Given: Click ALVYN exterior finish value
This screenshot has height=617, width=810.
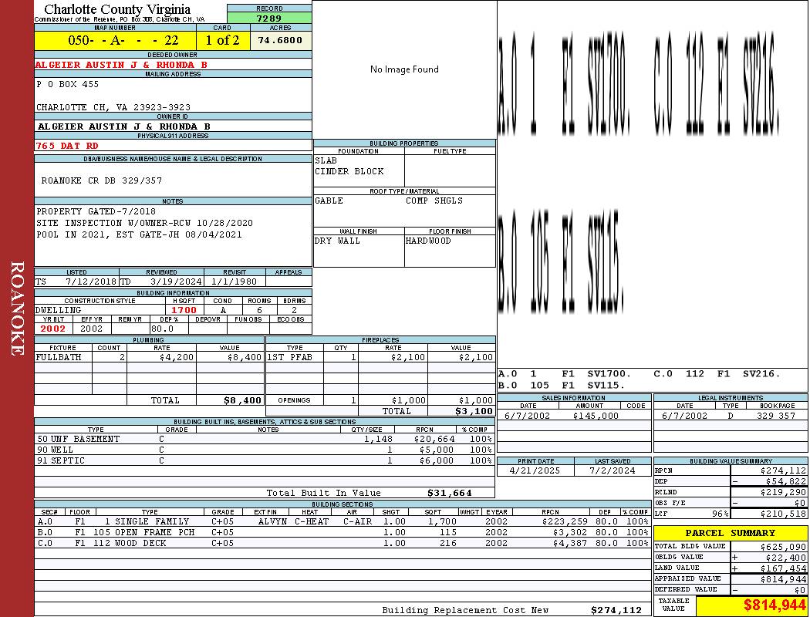Looking at the screenshot, I should point(273,522).
